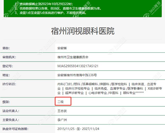Screen dimensions: 165x133
Task: Select the 登记号 label
Action: (x=8, y=66)
